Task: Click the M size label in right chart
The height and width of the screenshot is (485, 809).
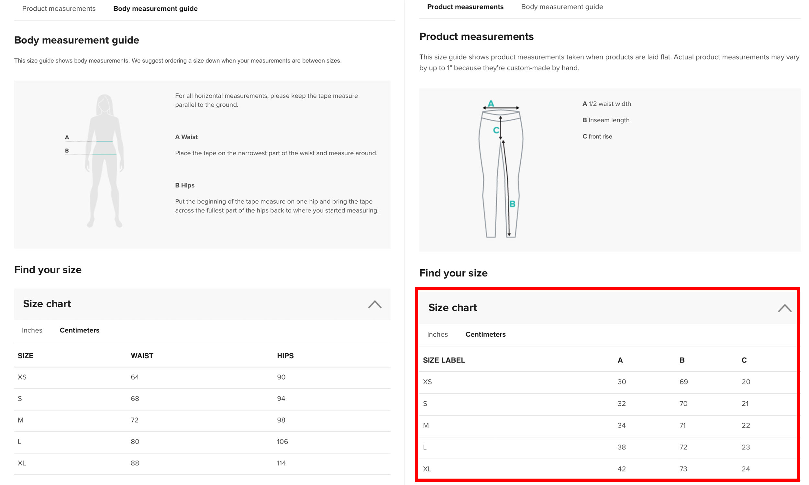Action: (x=426, y=425)
